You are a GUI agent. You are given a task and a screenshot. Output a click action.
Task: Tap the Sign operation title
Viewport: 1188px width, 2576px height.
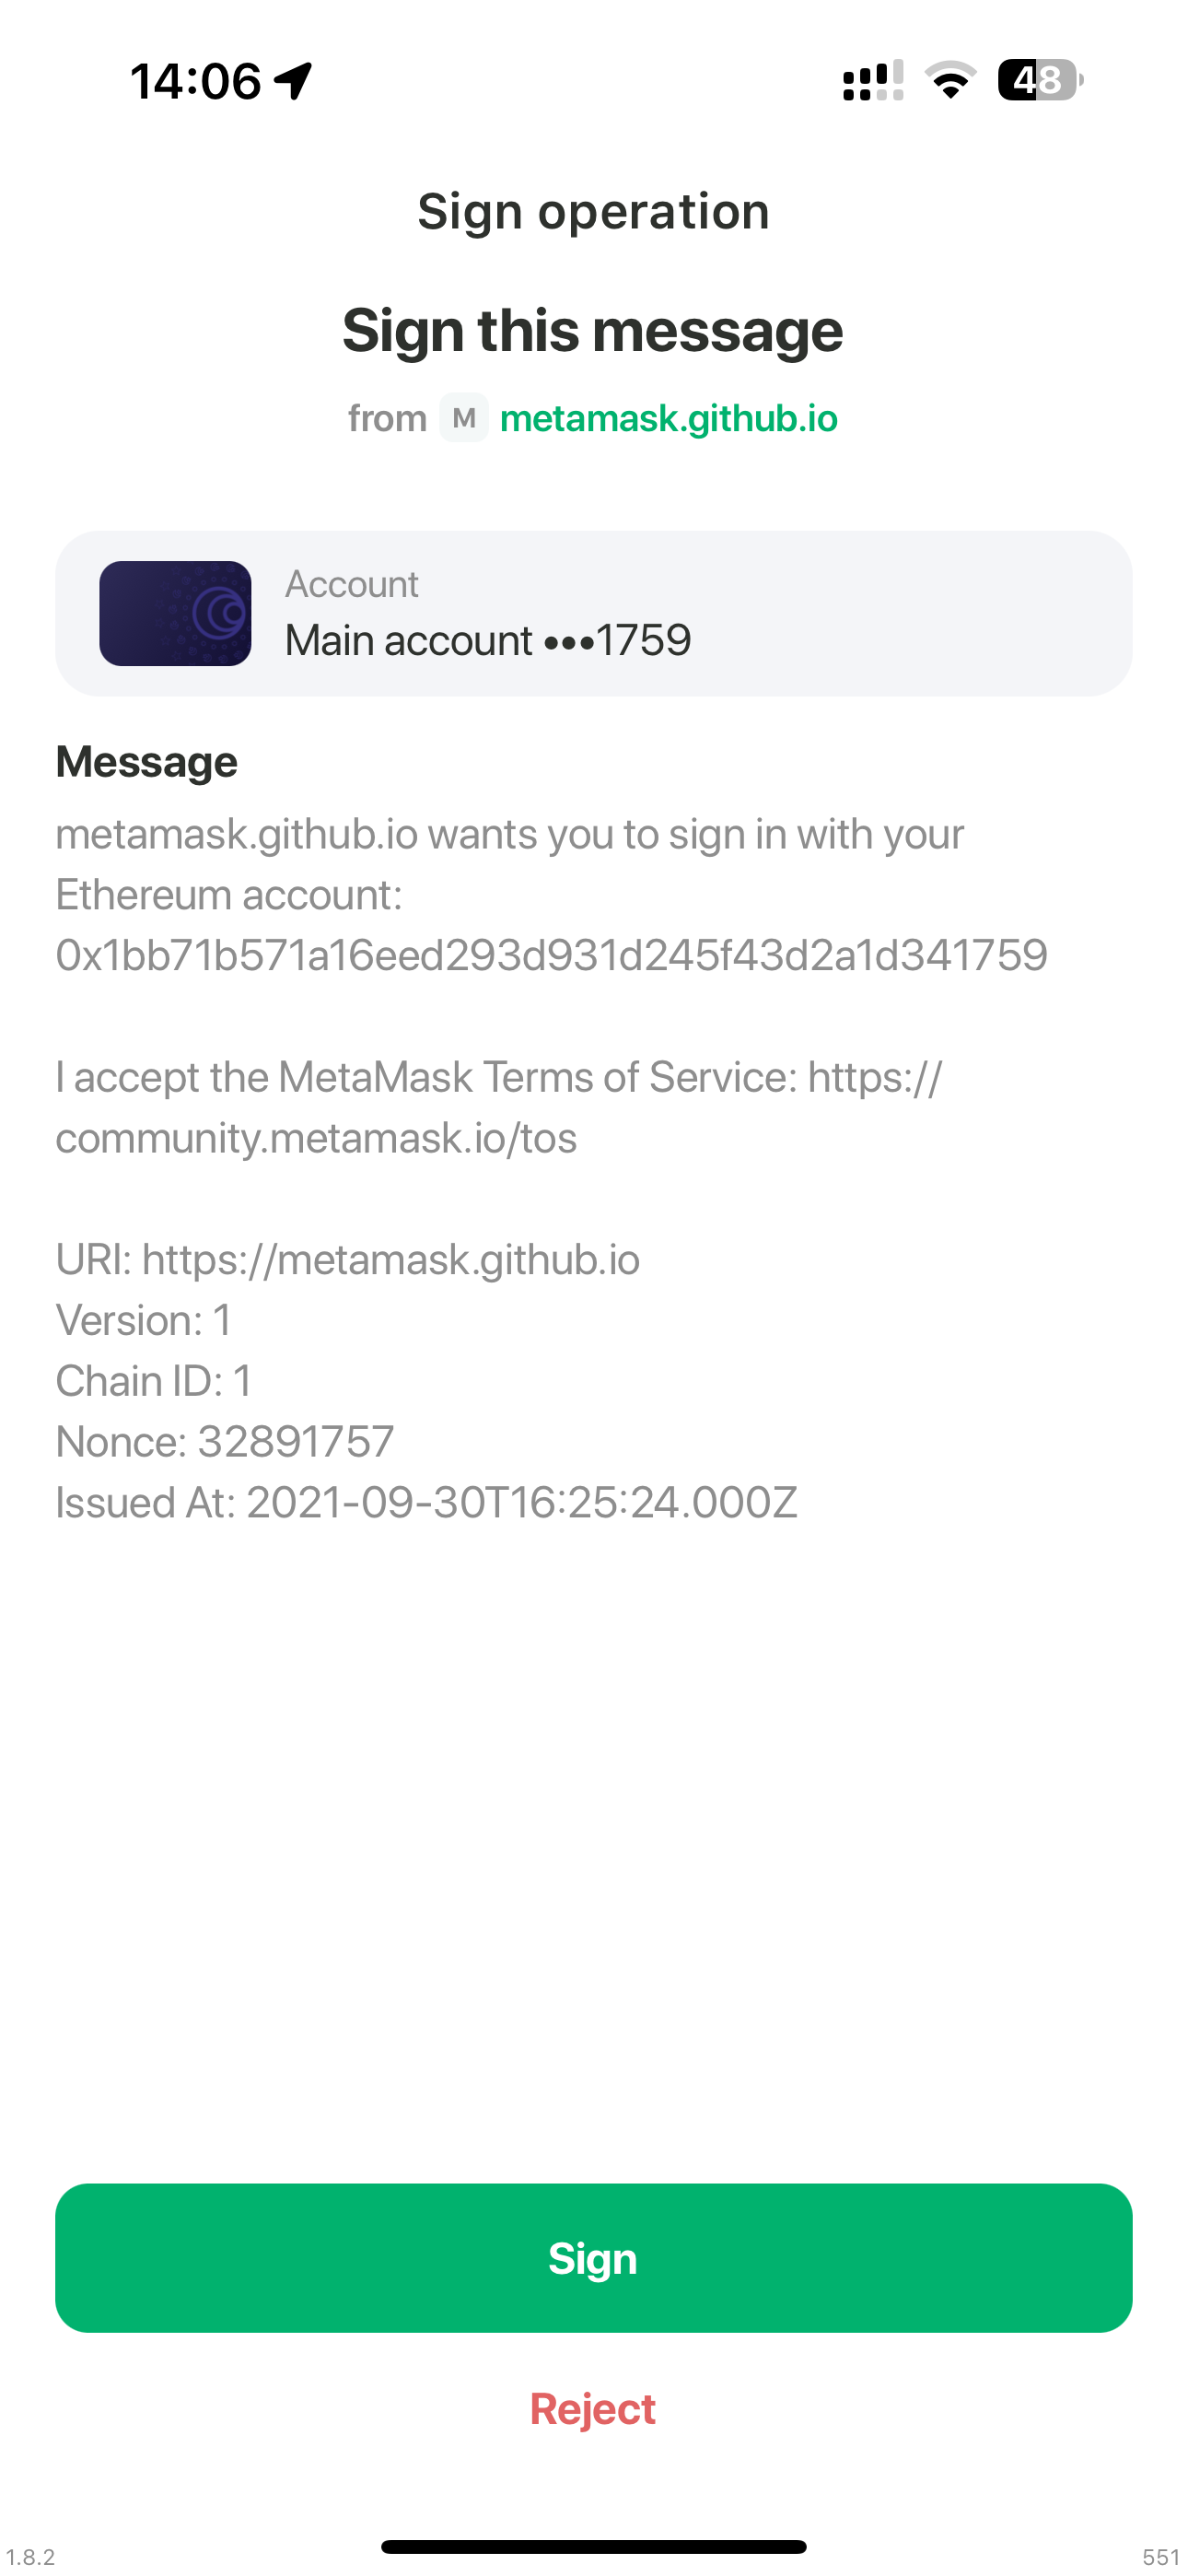click(594, 212)
